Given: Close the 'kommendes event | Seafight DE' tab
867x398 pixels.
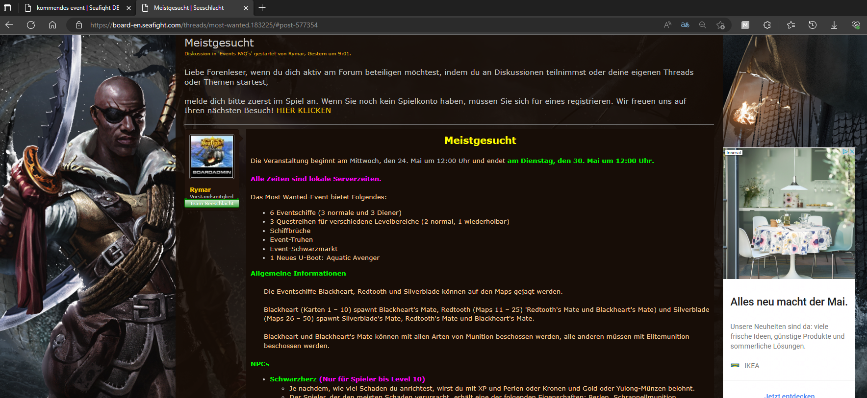Looking at the screenshot, I should tap(128, 8).
